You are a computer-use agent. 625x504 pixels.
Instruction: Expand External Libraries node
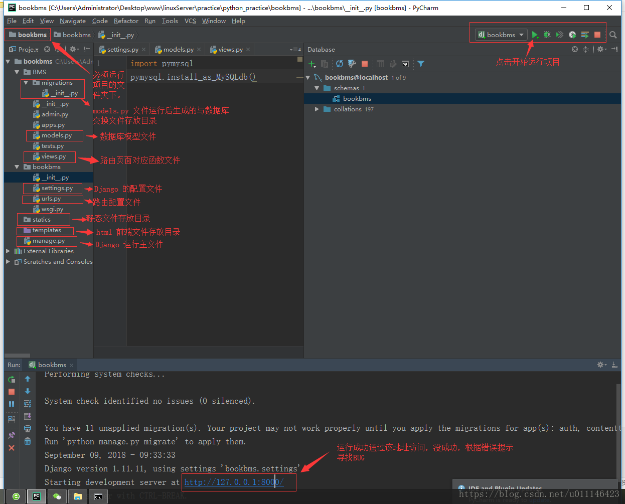click(x=8, y=251)
